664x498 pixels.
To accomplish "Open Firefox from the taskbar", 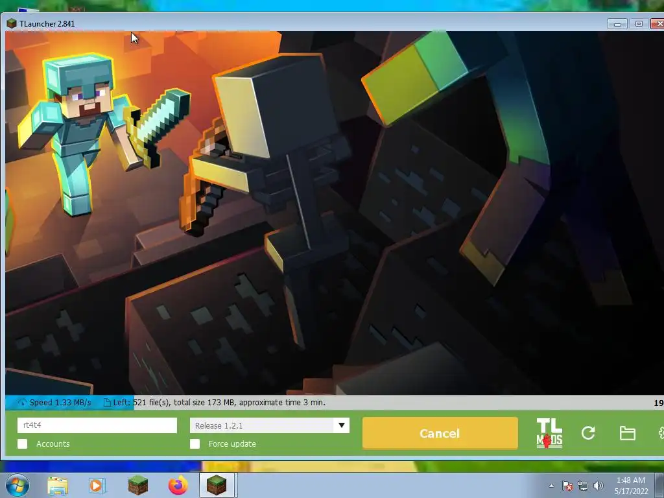I will [178, 485].
